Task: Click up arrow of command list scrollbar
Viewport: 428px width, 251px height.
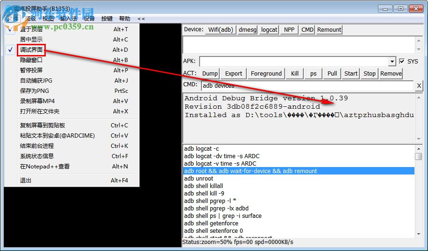Action: click(419, 149)
